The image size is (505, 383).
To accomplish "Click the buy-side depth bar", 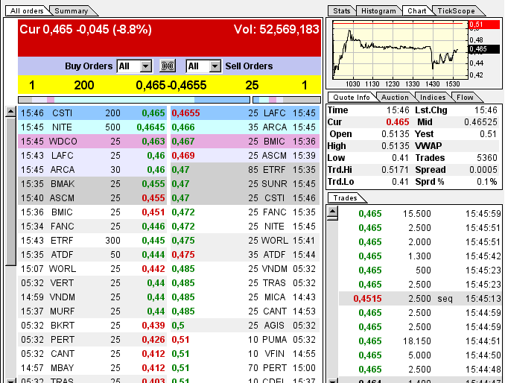I will pos(134,100).
